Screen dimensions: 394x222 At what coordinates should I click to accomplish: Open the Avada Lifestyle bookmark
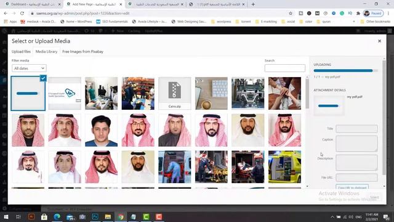point(150,22)
